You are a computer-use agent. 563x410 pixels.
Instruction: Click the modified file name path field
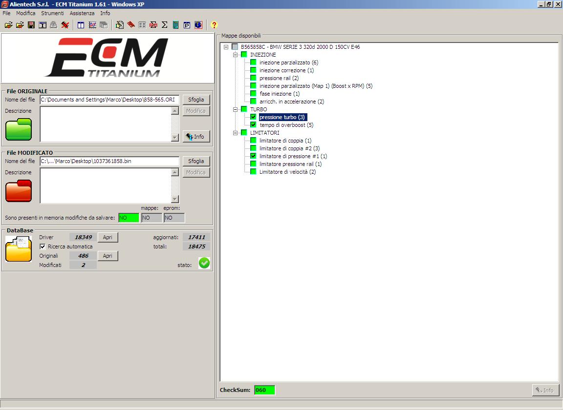pos(109,161)
